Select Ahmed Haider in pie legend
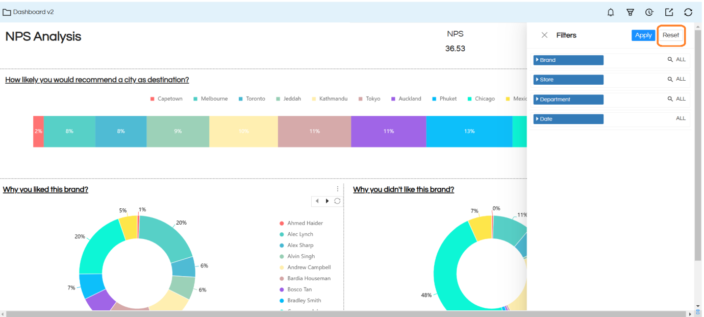704x317 pixels. pos(301,223)
